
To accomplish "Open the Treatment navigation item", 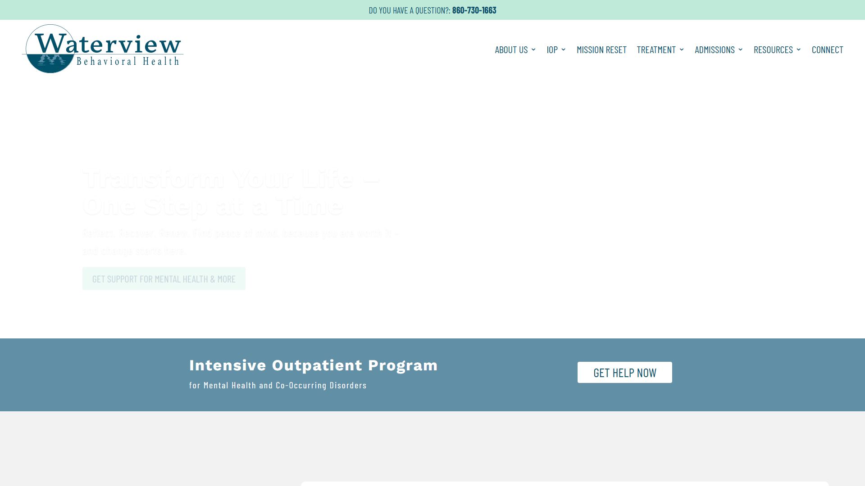I will point(656,49).
